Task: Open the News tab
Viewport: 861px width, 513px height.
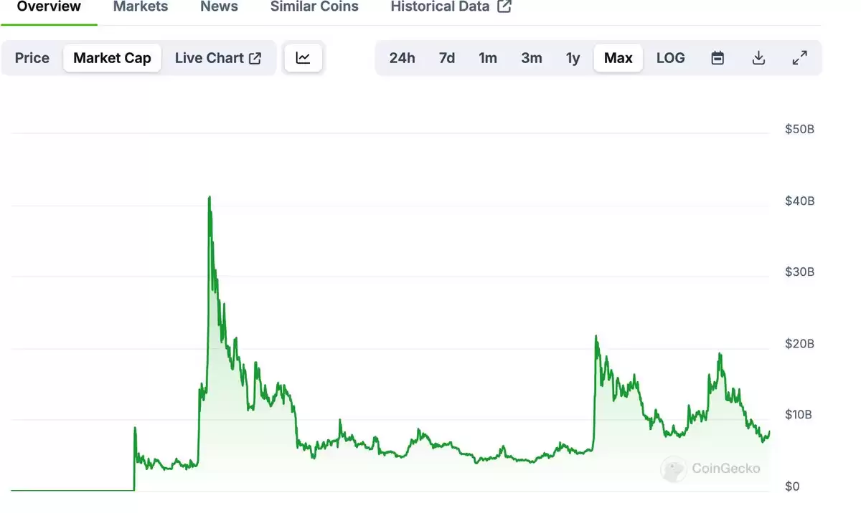Action: coord(219,6)
